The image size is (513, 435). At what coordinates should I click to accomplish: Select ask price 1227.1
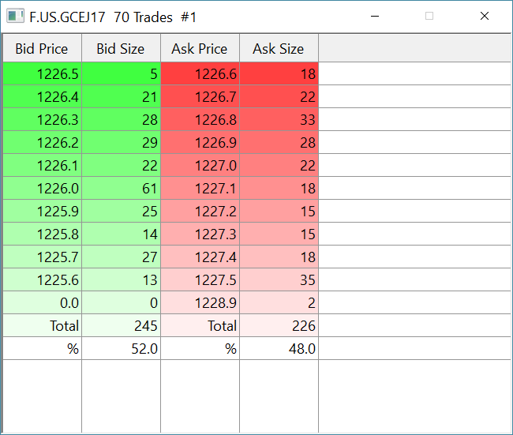tap(200, 188)
